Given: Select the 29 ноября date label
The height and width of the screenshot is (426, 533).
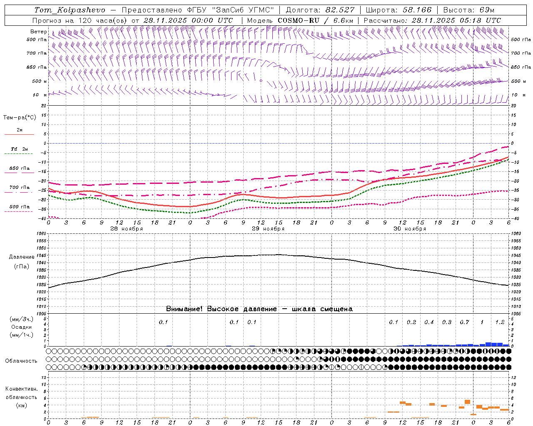Looking at the screenshot, I should tap(268, 229).
